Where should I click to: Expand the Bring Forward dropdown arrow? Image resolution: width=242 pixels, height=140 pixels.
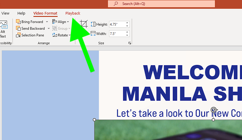pos(47,22)
